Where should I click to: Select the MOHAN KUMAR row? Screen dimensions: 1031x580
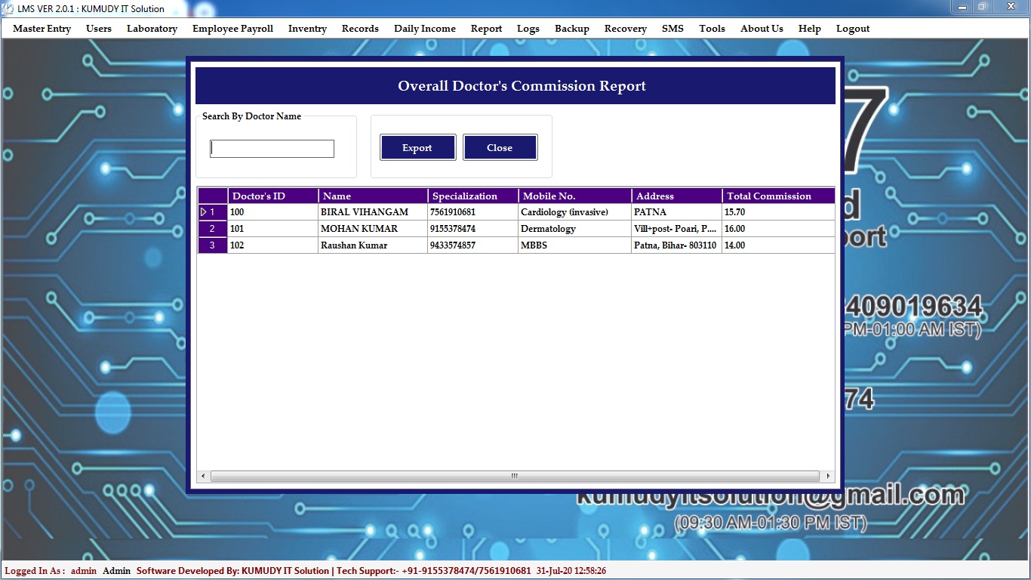click(x=359, y=229)
